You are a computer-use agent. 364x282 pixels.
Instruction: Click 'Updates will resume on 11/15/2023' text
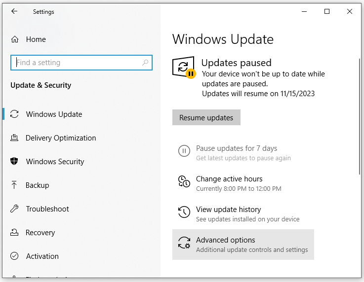pyautogui.click(x=258, y=94)
